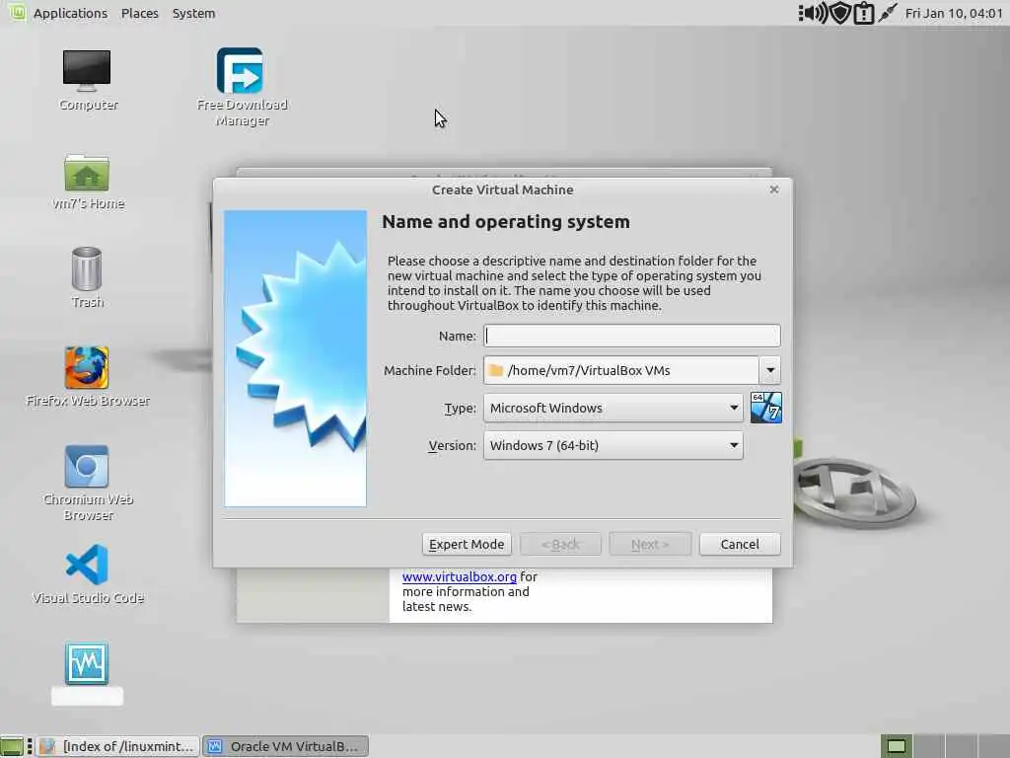
Task: Open the Places menu
Action: [x=140, y=13]
